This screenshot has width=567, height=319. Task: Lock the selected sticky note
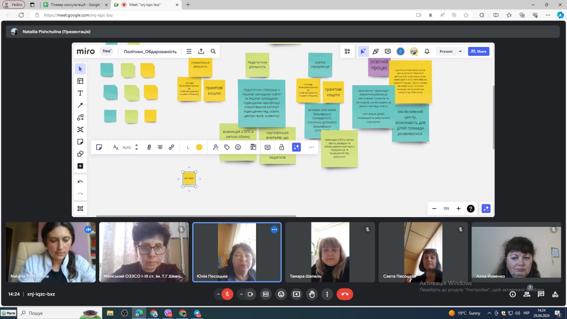click(x=281, y=147)
